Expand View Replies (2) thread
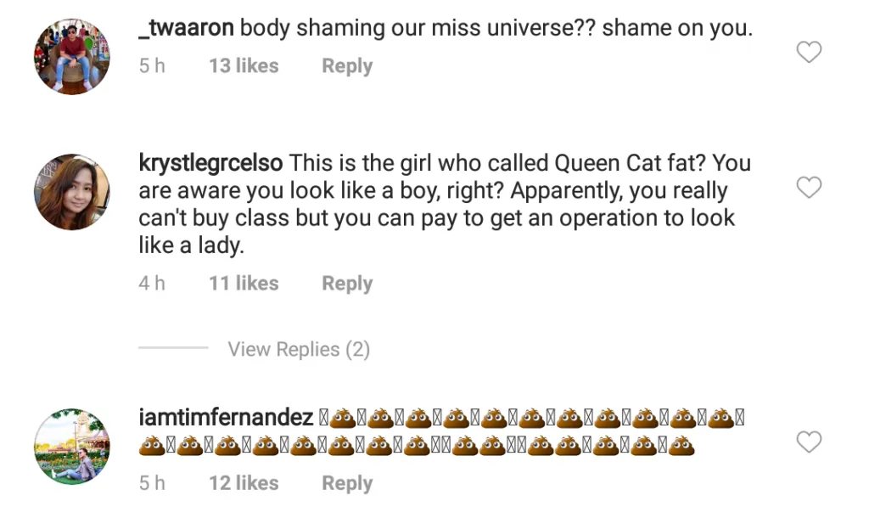Image resolution: width=869 pixels, height=518 pixels. (299, 349)
